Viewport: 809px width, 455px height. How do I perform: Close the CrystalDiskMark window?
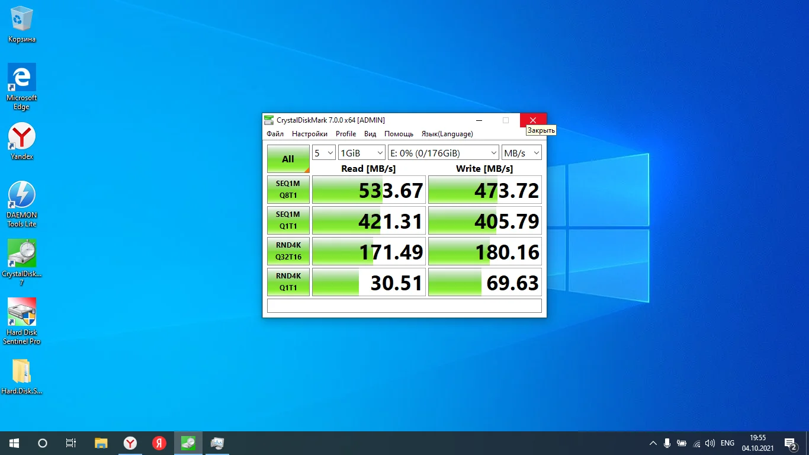click(533, 120)
